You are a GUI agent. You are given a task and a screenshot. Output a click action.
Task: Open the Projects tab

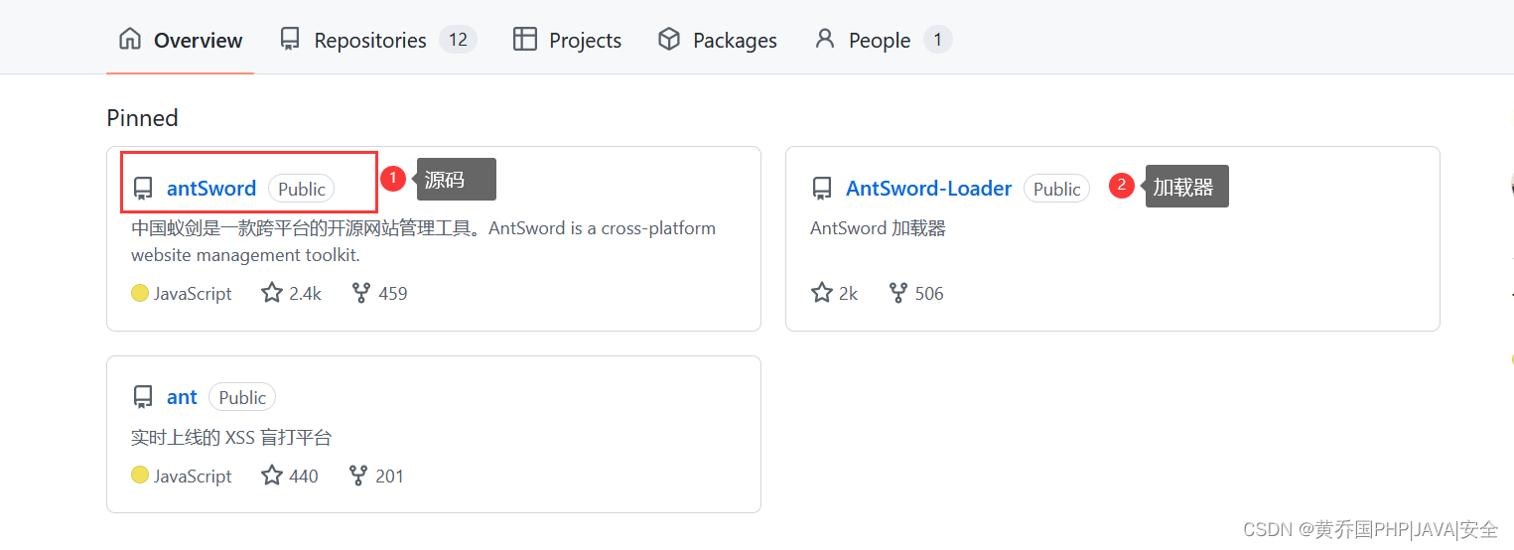click(x=567, y=40)
